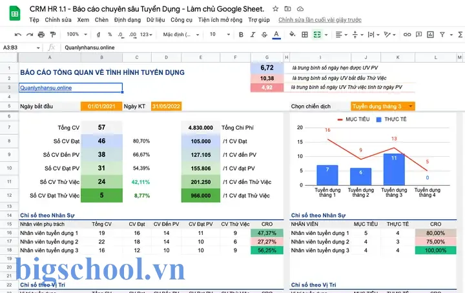The image size is (465, 293).
Task: Select column A header
Action: [50, 57]
